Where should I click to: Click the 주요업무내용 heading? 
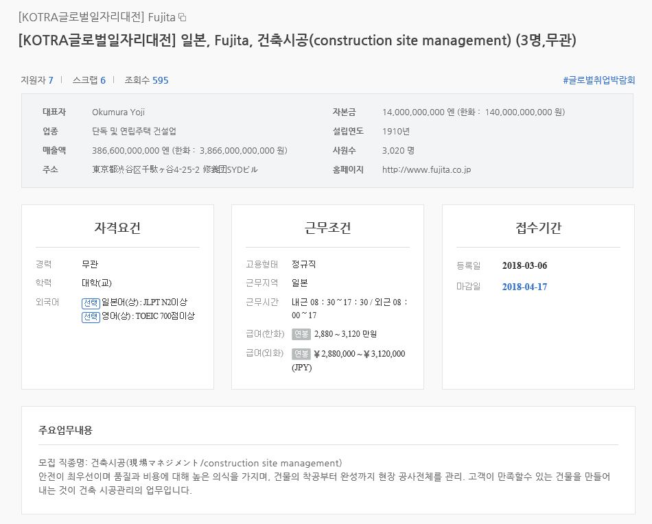[65, 430]
